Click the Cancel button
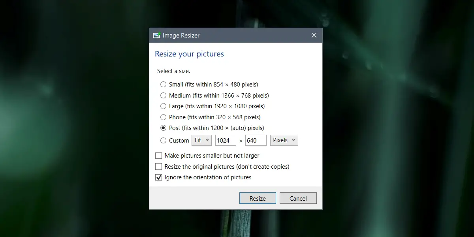Image resolution: width=474 pixels, height=237 pixels. click(x=298, y=198)
